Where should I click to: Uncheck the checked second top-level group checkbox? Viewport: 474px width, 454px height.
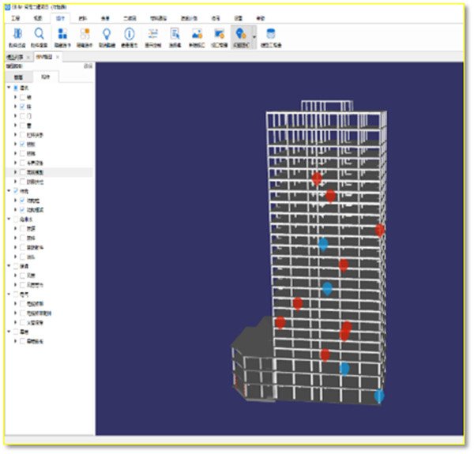pos(16,191)
